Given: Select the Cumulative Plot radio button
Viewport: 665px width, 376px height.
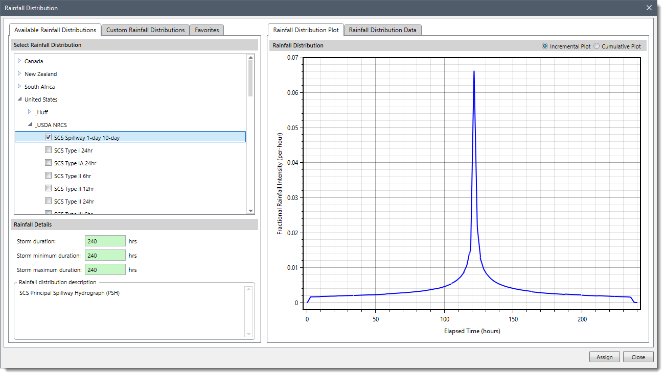Looking at the screenshot, I should pos(597,46).
